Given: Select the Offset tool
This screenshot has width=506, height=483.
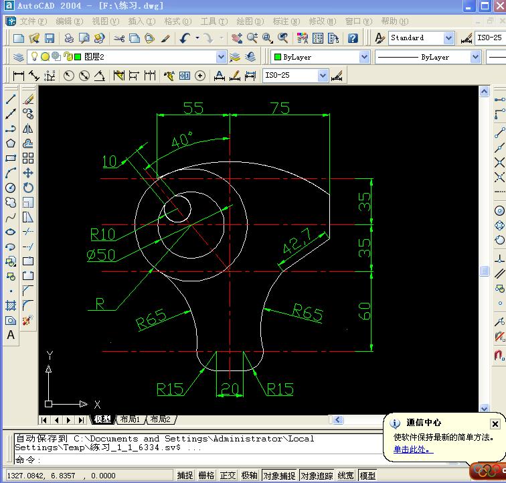Looking at the screenshot, I should point(28,143).
